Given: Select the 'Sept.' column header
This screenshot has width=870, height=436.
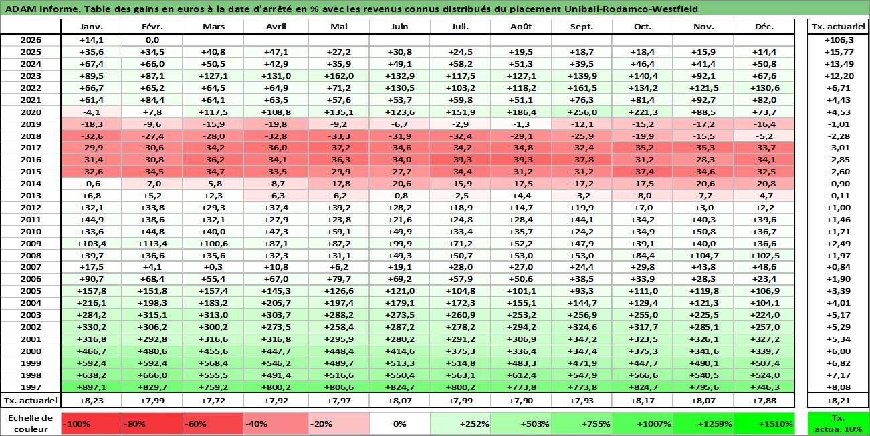Looking at the screenshot, I should point(581,27).
